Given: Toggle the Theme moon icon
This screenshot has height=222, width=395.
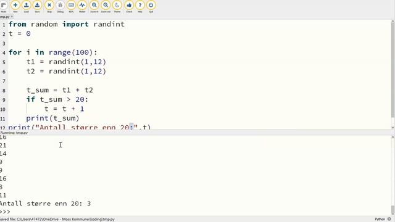Looking at the screenshot, I should click(x=117, y=6).
